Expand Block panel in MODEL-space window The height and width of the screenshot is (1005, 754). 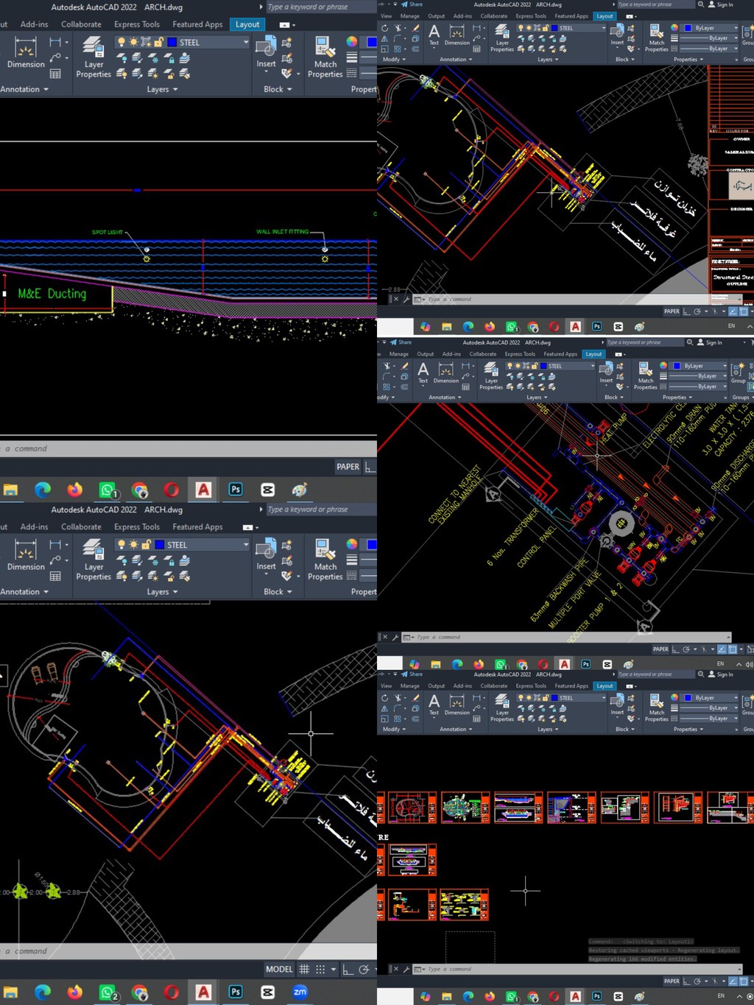(278, 592)
